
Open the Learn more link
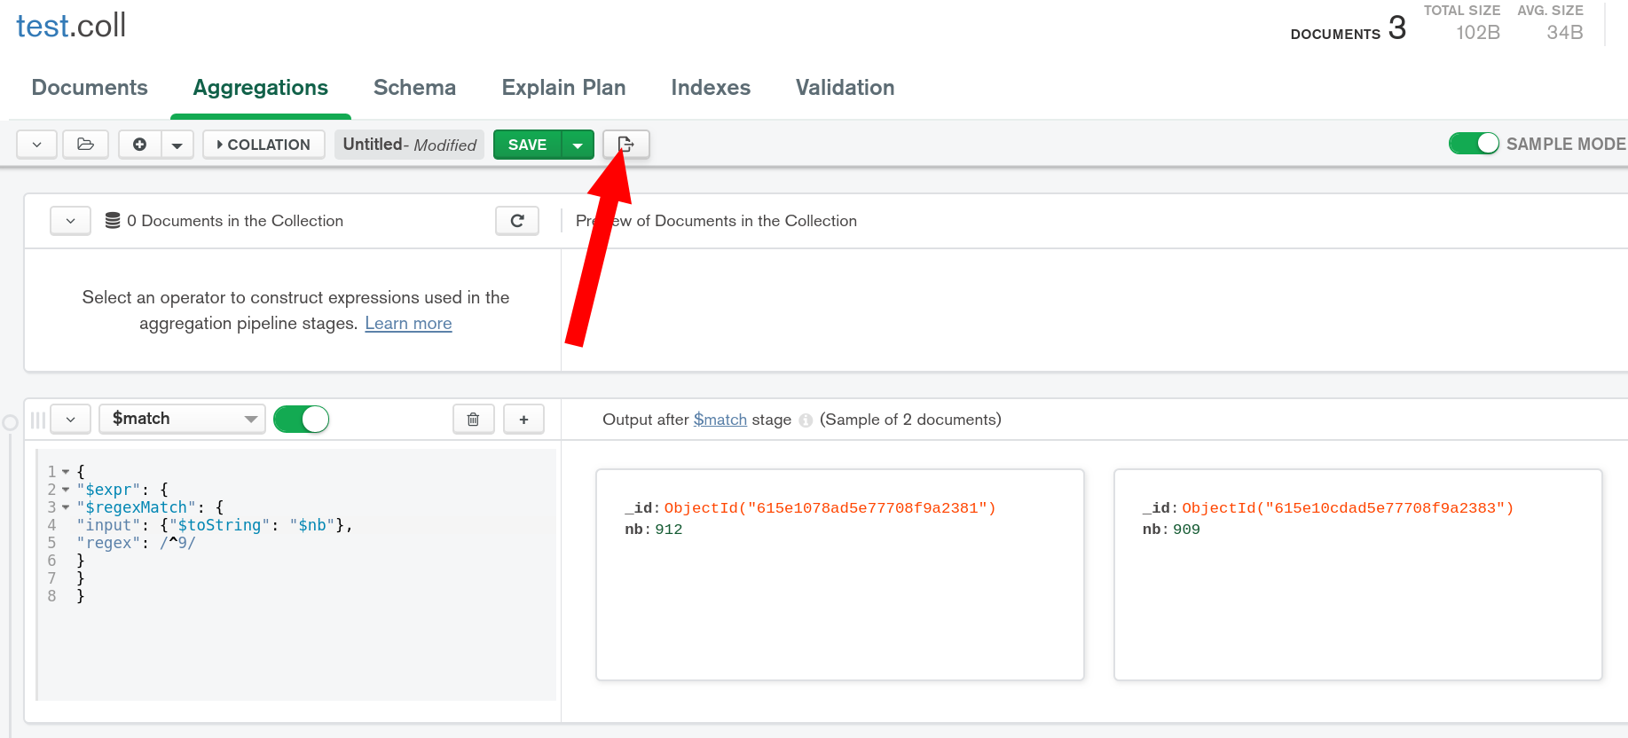(x=408, y=324)
